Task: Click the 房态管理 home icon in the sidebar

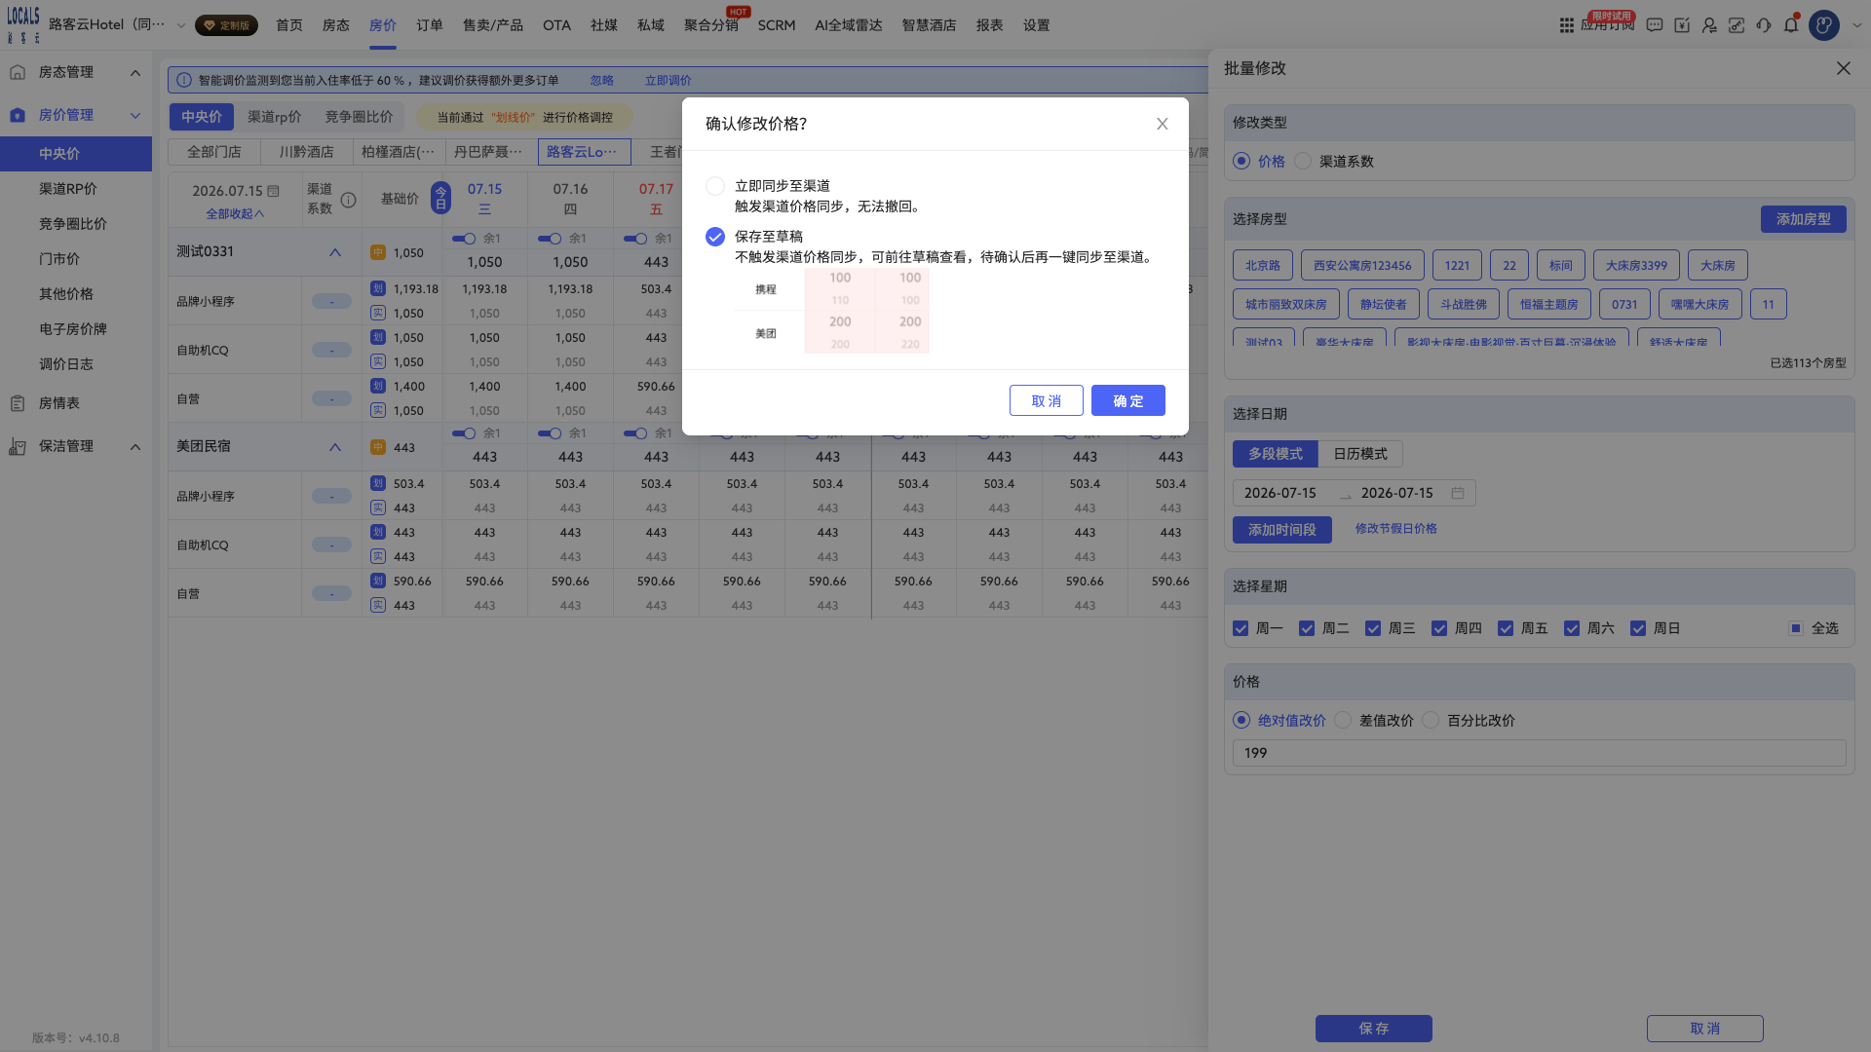Action: (x=18, y=72)
